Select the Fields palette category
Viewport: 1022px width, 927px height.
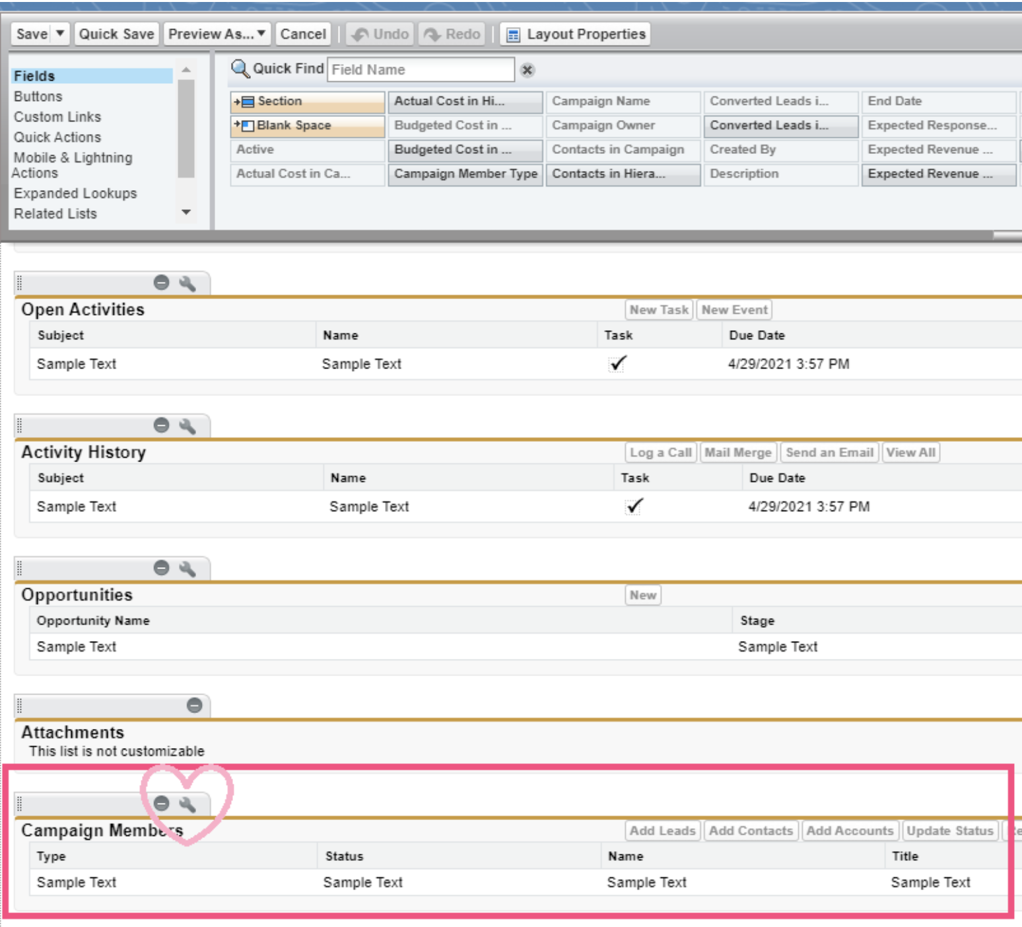click(x=92, y=76)
